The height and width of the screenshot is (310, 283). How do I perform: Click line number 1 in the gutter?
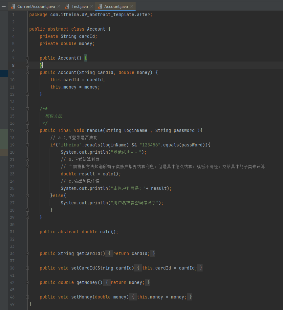[x=13, y=14]
